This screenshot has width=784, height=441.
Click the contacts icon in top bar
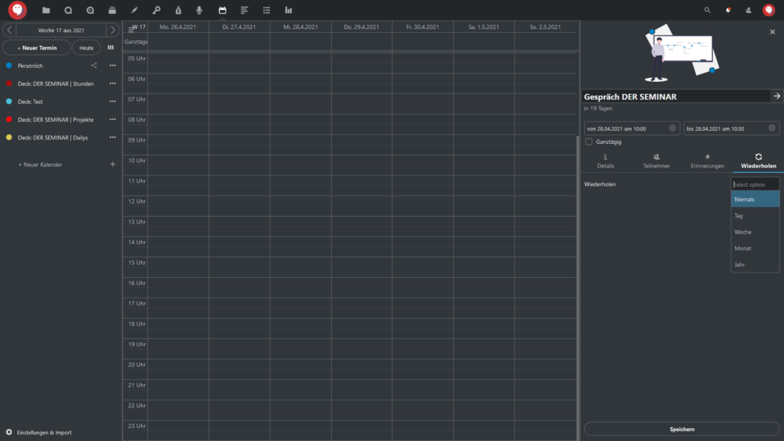click(748, 10)
